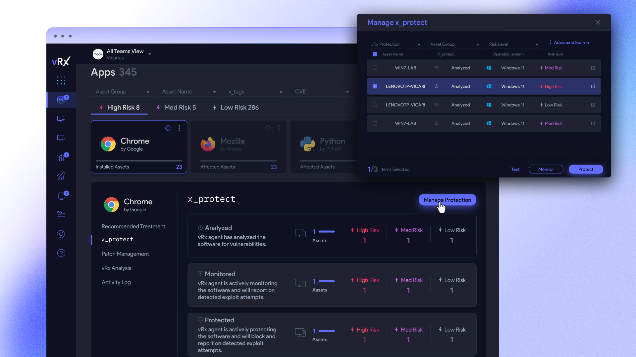The image size is (636, 357).
Task: Click the help question mark icon
Action: 61,253
